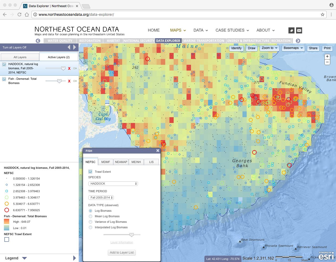336x262 pixels.
Task: Select the LIS tab in the FISH window
Action: (x=151, y=162)
